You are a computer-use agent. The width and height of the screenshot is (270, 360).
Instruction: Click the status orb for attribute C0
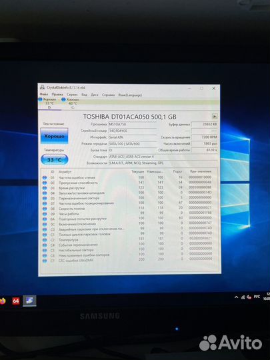pos(45,229)
